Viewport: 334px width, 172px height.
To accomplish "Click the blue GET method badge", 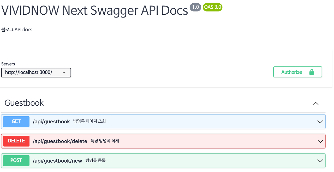I will click(x=16, y=122).
